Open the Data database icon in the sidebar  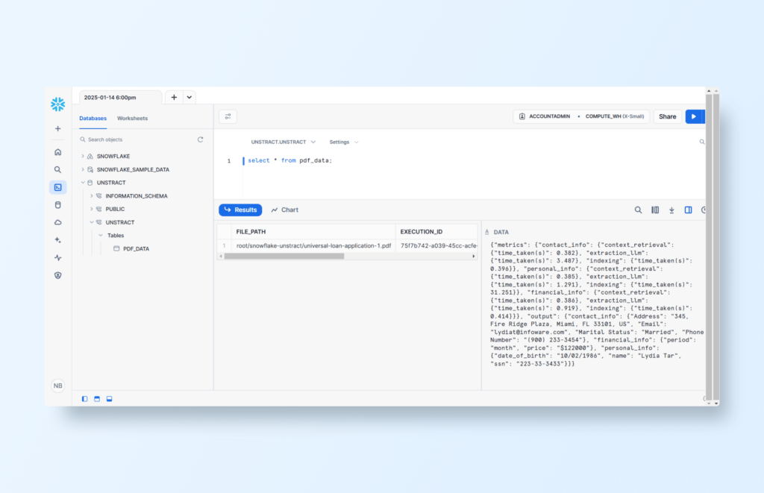[x=57, y=204]
